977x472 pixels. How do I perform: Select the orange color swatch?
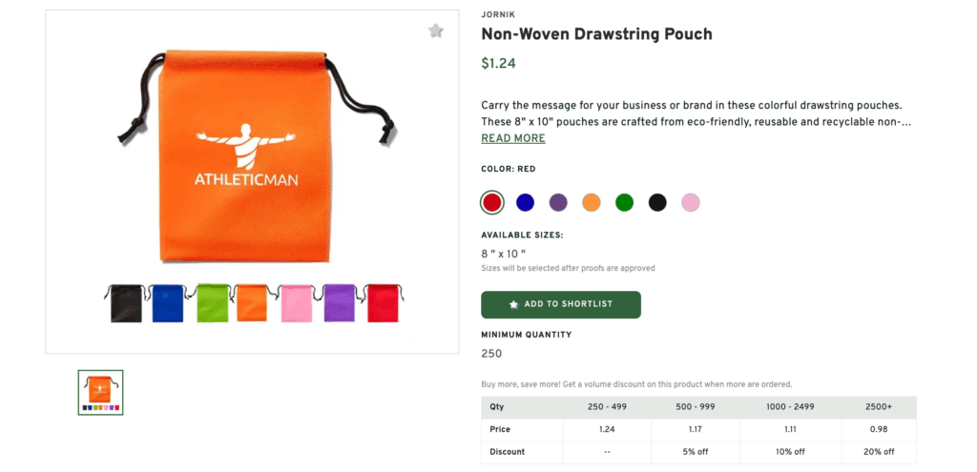click(592, 202)
